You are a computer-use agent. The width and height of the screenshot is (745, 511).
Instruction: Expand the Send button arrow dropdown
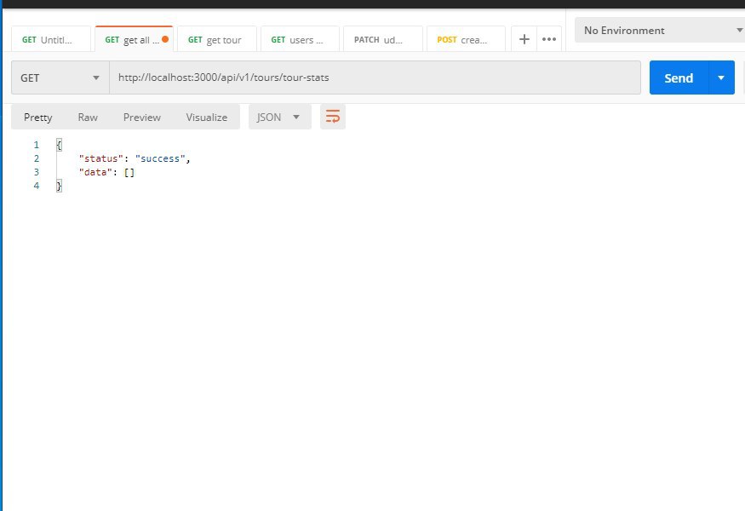click(x=721, y=78)
